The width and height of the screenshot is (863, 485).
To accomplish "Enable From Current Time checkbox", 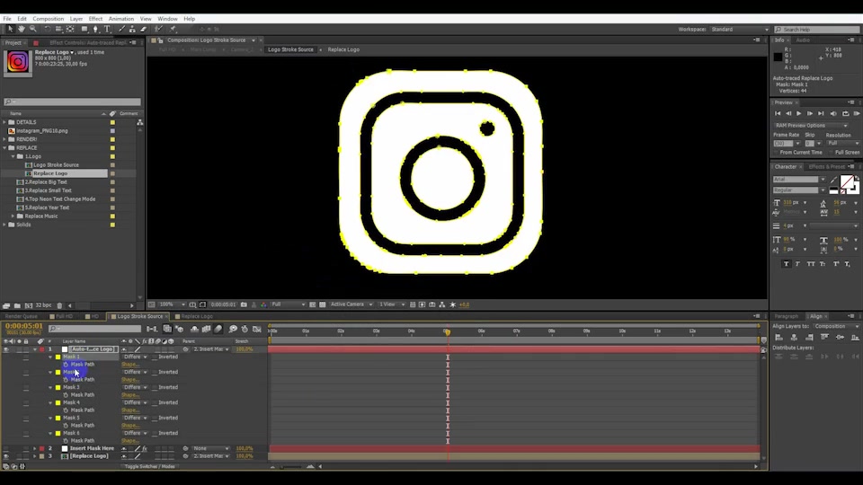I will 777,153.
